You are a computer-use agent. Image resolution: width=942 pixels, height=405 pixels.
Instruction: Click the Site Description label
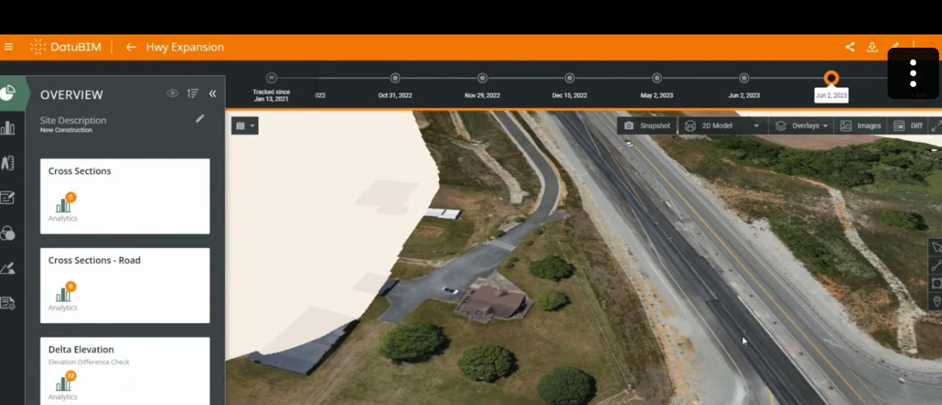[x=73, y=120]
